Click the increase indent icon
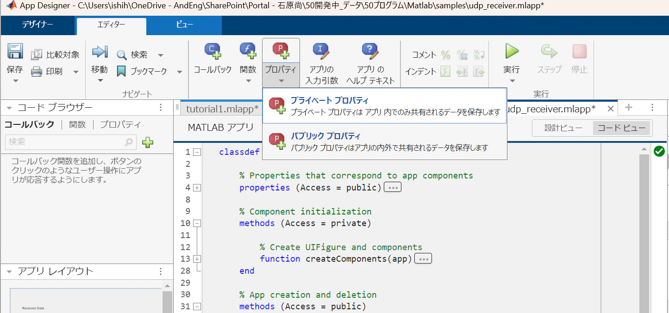669x313 pixels. pos(462,72)
